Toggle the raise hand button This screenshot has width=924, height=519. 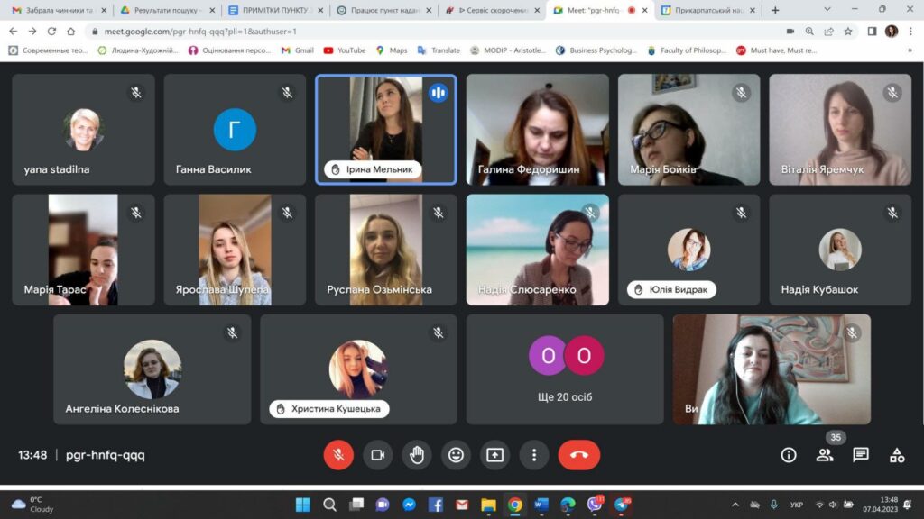(417, 455)
